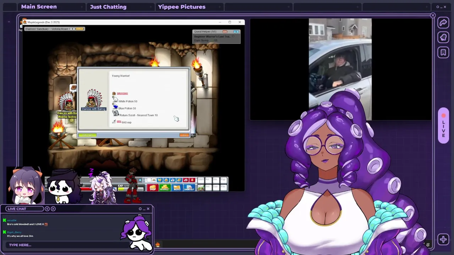Click the LIVE indicator pill
454x255 pixels.
point(443,126)
